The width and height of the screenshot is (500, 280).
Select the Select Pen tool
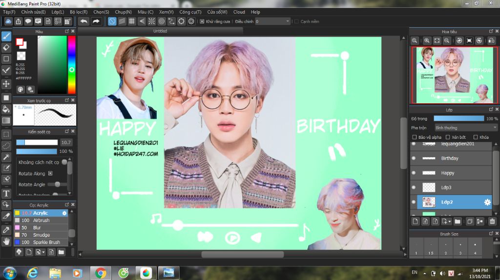click(6, 168)
